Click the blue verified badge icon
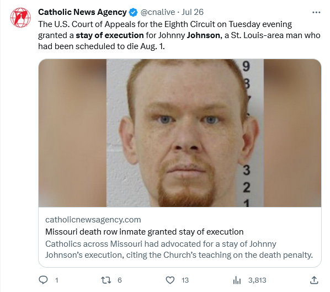Image resolution: width=330 pixels, height=292 pixels. [x=133, y=13]
